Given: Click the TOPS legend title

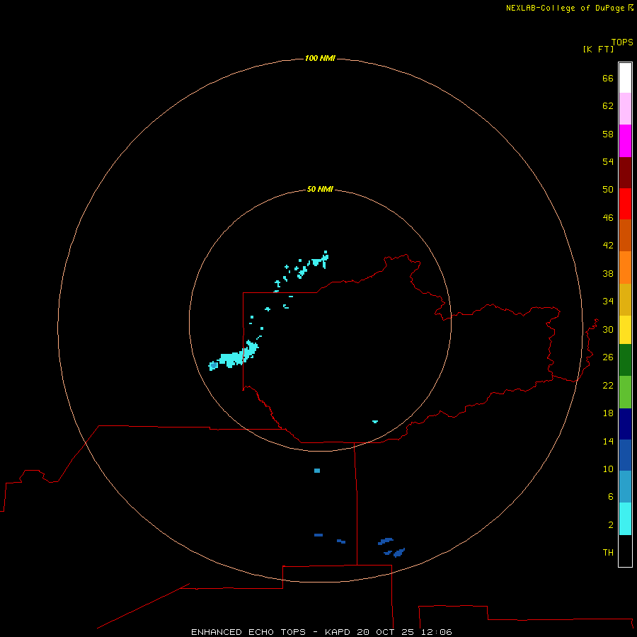Looking at the screenshot, I should click(622, 42).
